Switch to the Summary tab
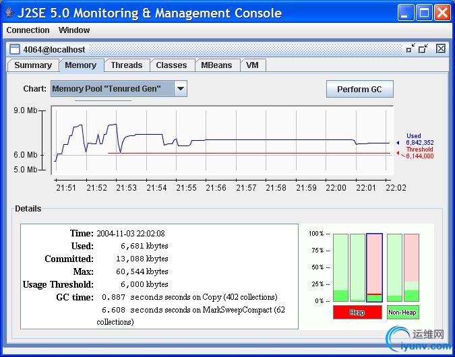This screenshot has height=357, width=455. [x=33, y=65]
